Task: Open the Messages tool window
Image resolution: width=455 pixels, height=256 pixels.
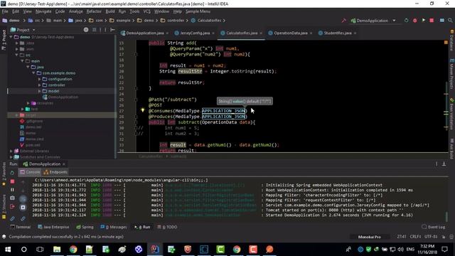Action: (114, 227)
